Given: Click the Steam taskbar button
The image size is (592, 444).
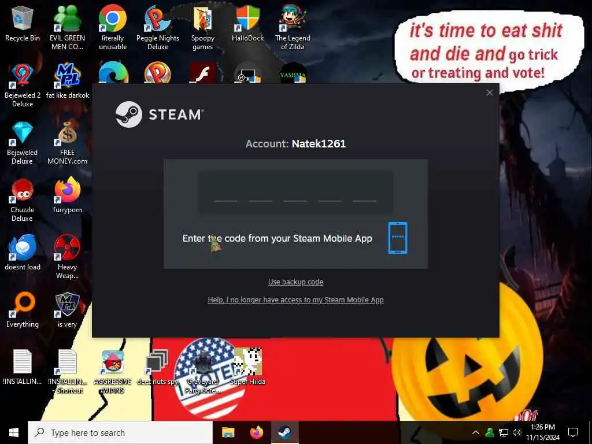Looking at the screenshot, I should tap(284, 432).
